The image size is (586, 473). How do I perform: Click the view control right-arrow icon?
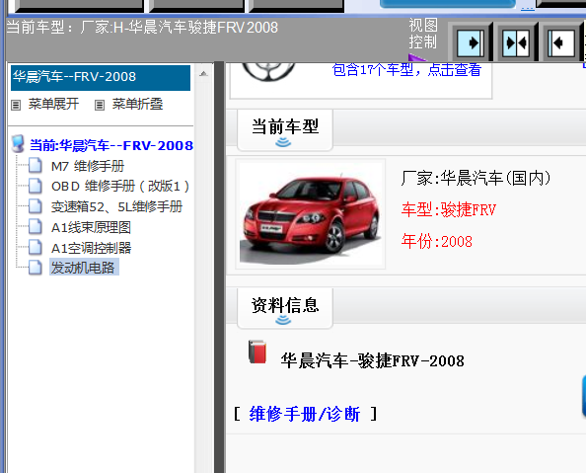coord(471,43)
